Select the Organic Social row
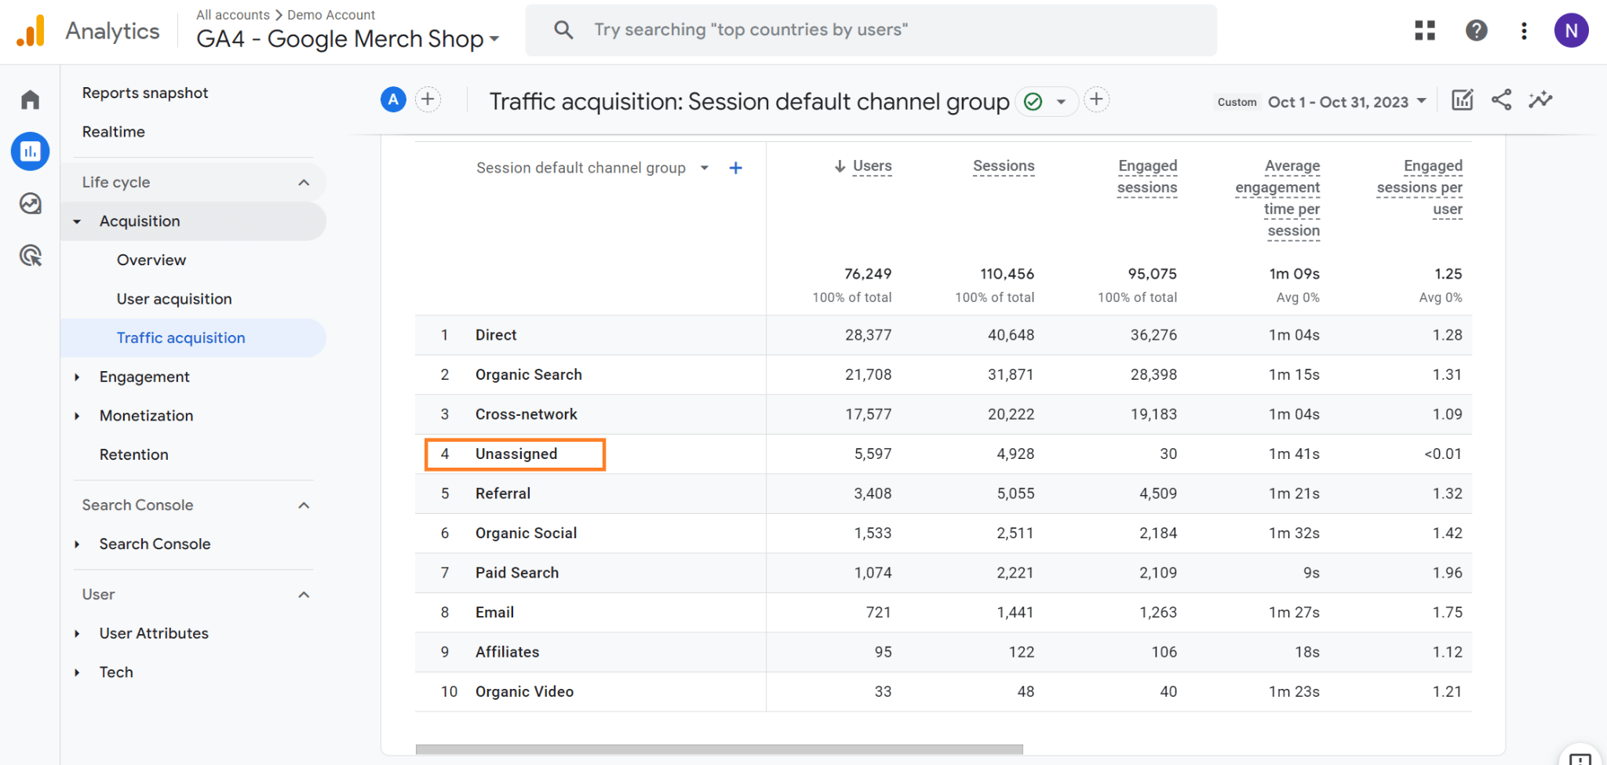The height and width of the screenshot is (765, 1607). (943, 534)
